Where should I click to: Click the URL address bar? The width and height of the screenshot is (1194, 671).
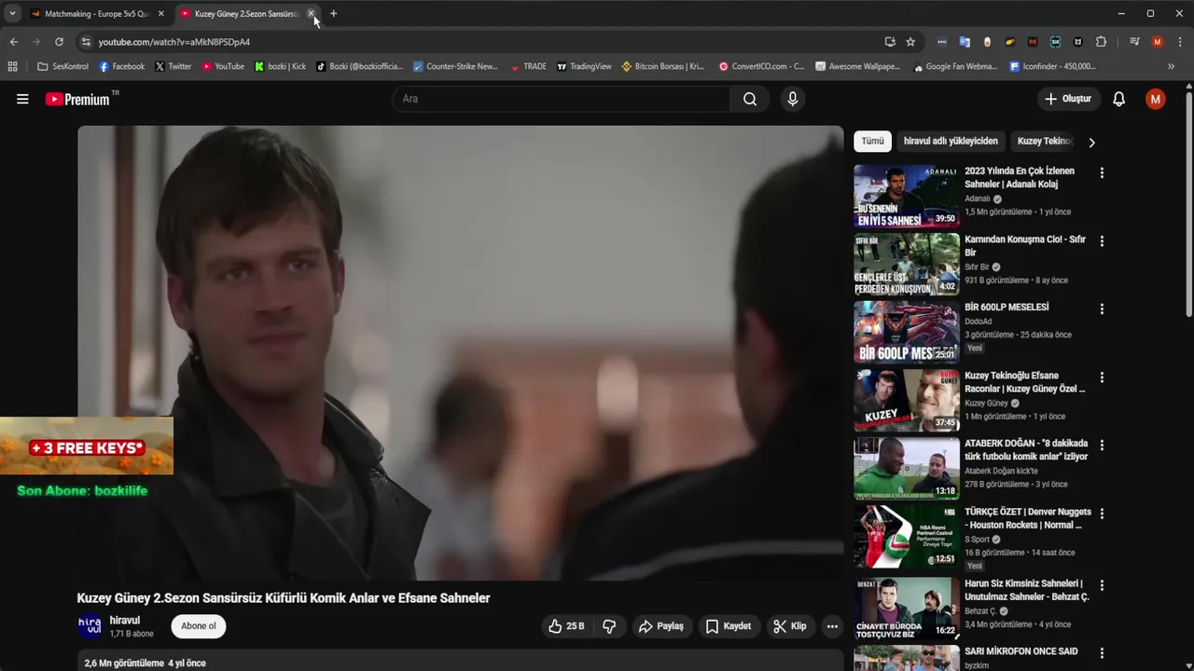[x=485, y=42]
